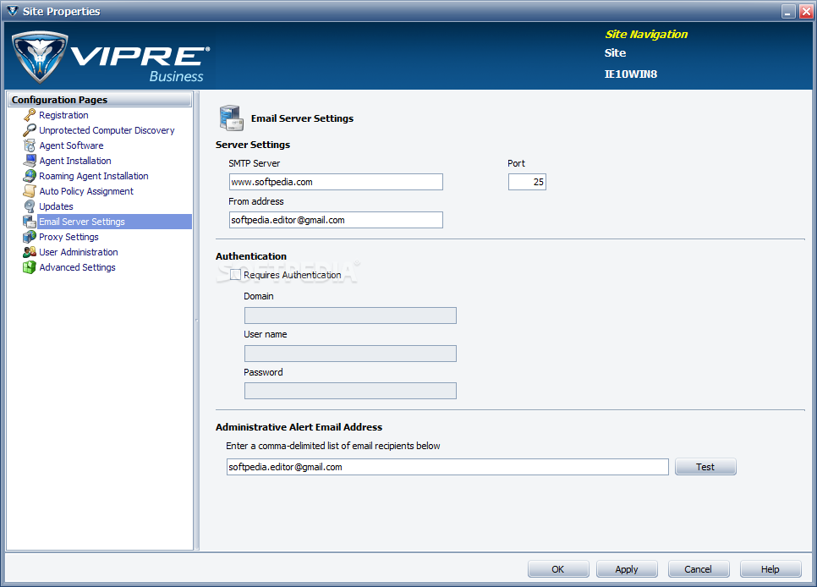Go to Agent Software page
This screenshot has width=817, height=587.
(x=71, y=145)
